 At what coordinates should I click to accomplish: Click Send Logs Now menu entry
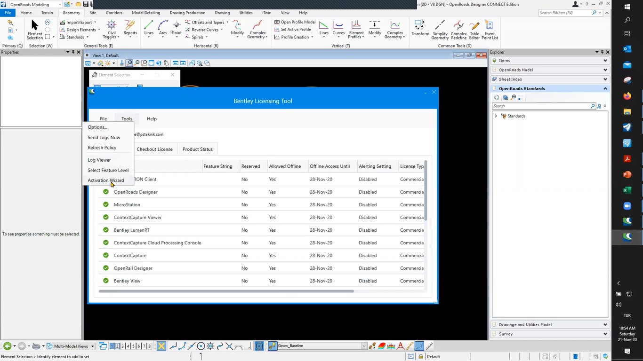(x=108, y=138)
